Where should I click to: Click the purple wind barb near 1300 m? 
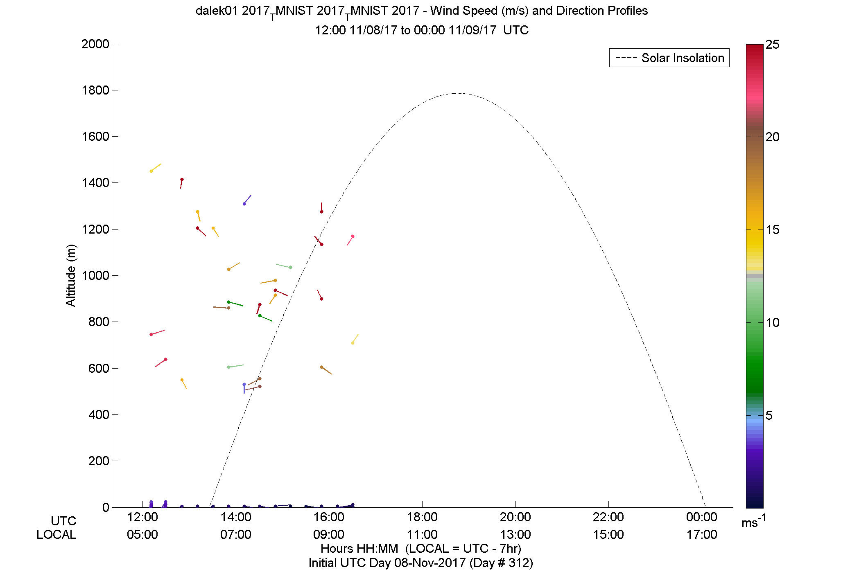247,200
